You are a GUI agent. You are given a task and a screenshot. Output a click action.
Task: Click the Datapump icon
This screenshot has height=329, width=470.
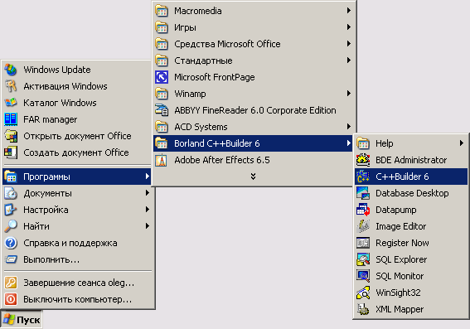363,210
